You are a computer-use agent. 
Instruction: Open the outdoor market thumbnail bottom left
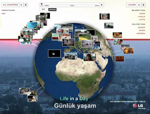point(24,91)
